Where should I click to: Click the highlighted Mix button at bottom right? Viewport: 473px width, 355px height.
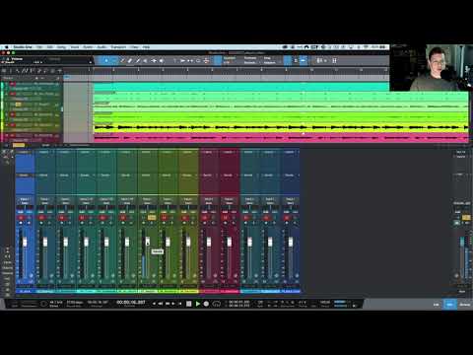(x=449, y=305)
